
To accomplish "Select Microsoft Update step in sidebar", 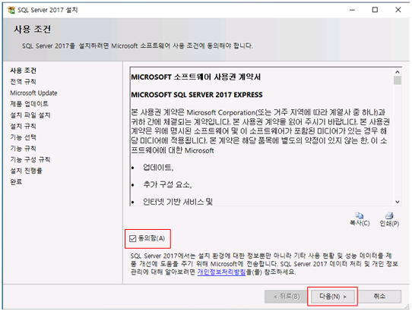I will [33, 93].
